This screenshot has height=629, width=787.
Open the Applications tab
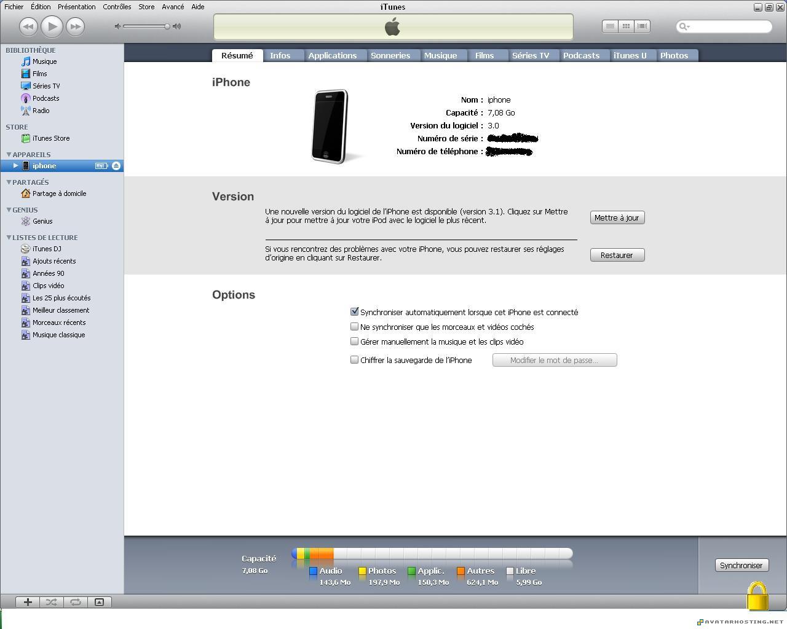click(332, 55)
